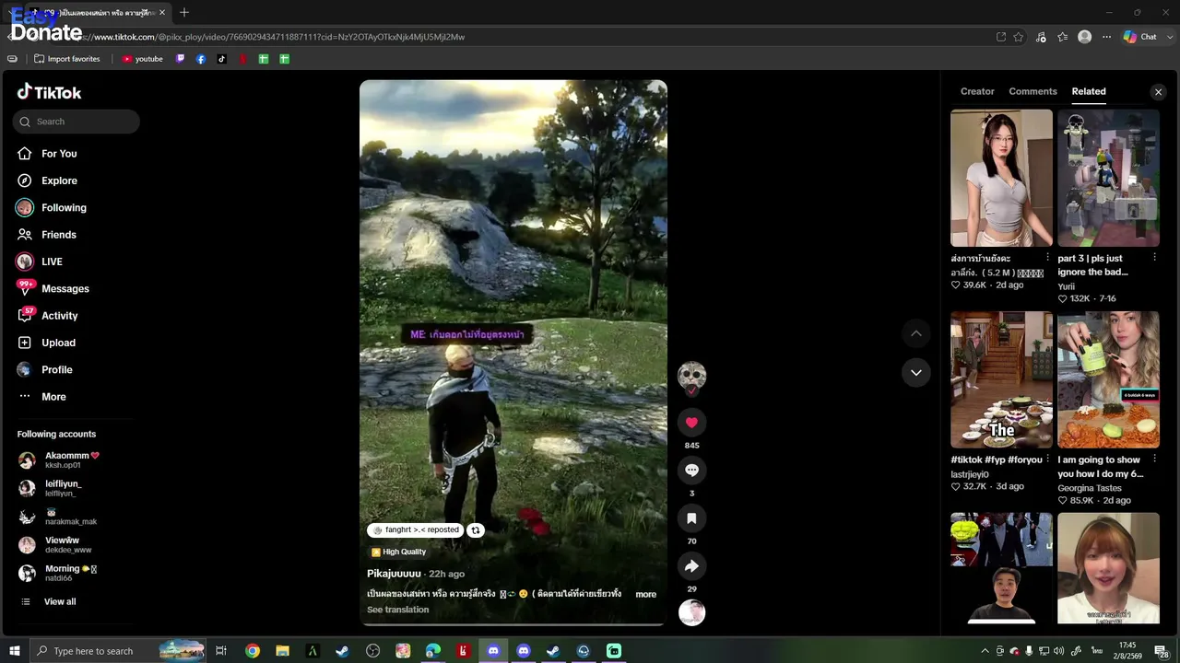Open the Twitch bookmark
This screenshot has width=1180, height=663.
click(180, 59)
